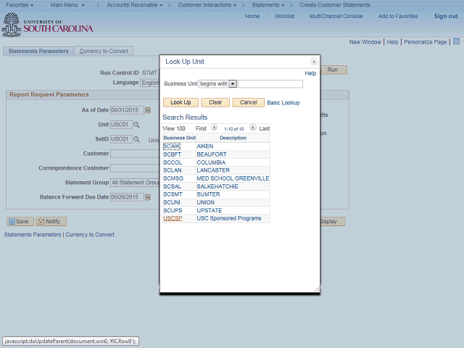Viewport: 464px width, 348px height.
Task: Select business unit SCMSG
Action: point(173,178)
